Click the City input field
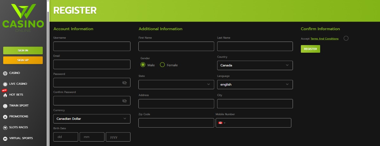The height and width of the screenshot is (146, 380). click(x=255, y=104)
